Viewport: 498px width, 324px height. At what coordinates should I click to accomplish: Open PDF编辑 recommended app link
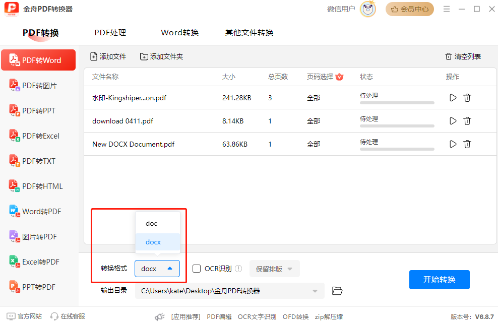(x=219, y=317)
